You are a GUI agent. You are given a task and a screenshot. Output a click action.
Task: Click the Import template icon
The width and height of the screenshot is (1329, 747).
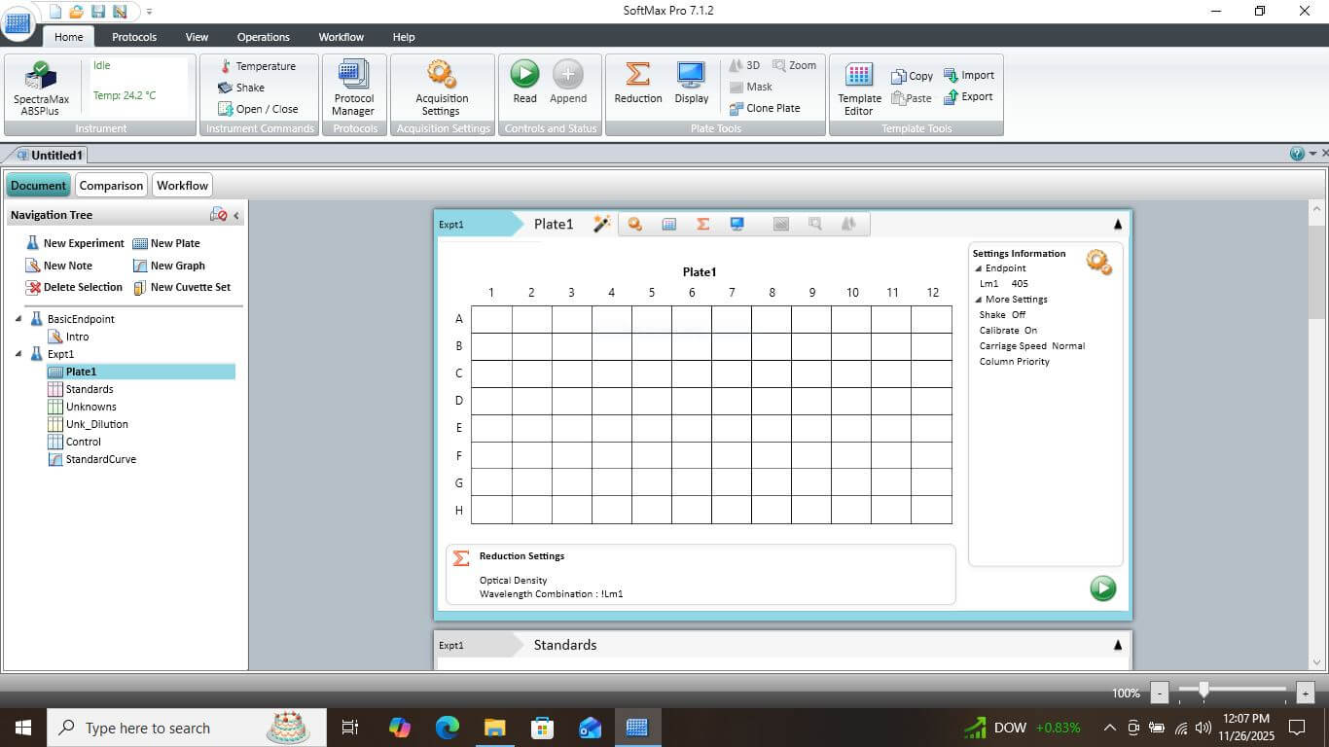coord(969,75)
